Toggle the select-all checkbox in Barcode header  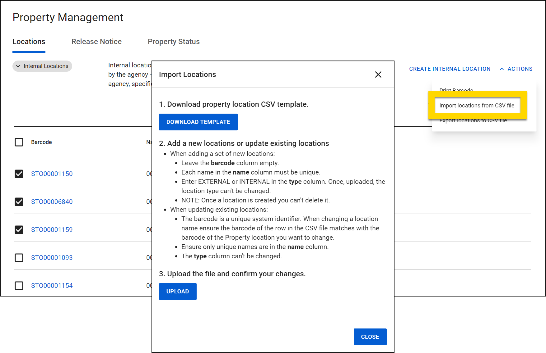pos(19,142)
